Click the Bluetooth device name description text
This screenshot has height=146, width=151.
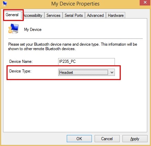pos(73,46)
